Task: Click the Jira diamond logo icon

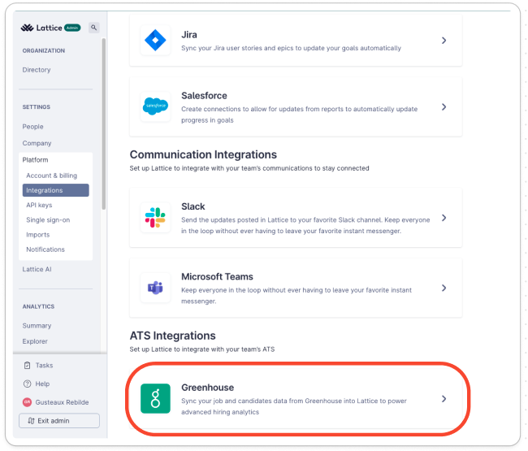Action: click(155, 40)
